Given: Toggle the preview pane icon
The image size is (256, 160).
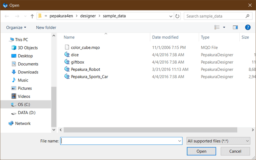Looking at the screenshot, I should pyautogui.click(x=235, y=27).
